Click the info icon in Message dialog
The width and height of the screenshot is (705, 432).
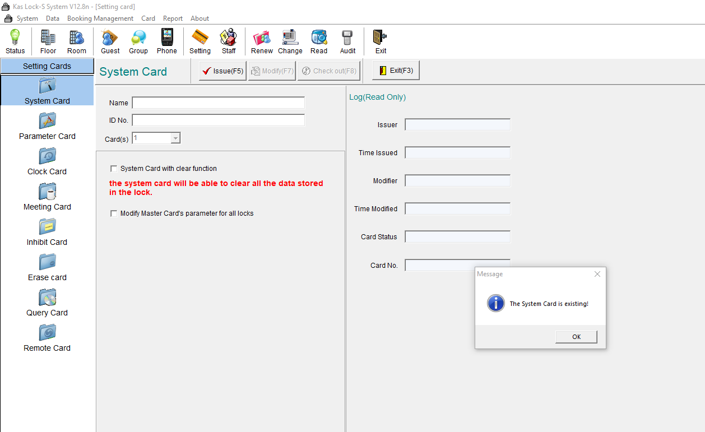pyautogui.click(x=496, y=303)
